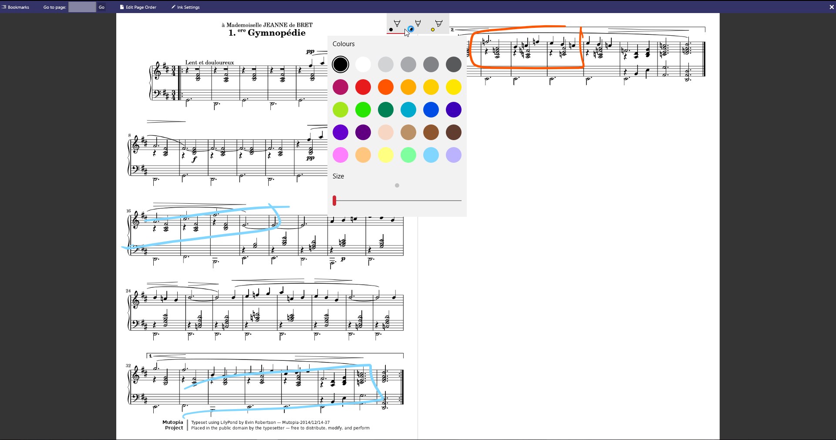Click the Go to page input field
This screenshot has width=836, height=440.
82,7
